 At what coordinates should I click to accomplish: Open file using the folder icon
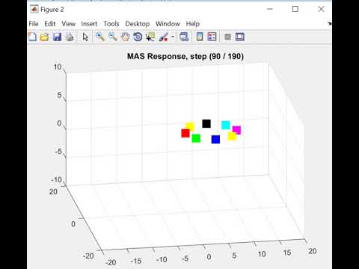(45, 37)
